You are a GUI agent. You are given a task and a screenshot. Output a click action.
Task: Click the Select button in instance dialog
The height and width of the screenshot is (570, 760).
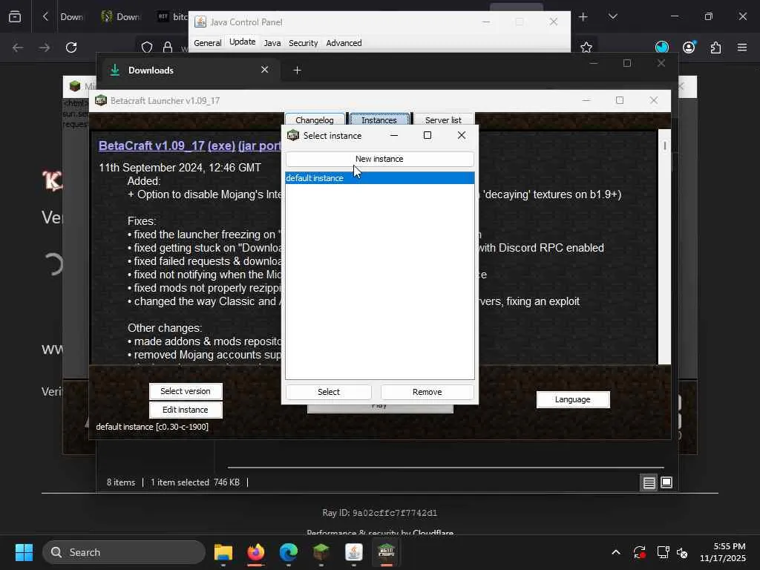point(329,392)
